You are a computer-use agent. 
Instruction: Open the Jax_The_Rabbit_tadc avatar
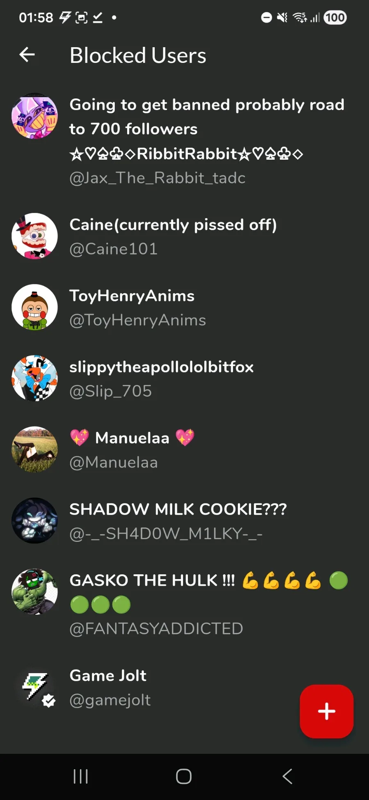point(34,116)
